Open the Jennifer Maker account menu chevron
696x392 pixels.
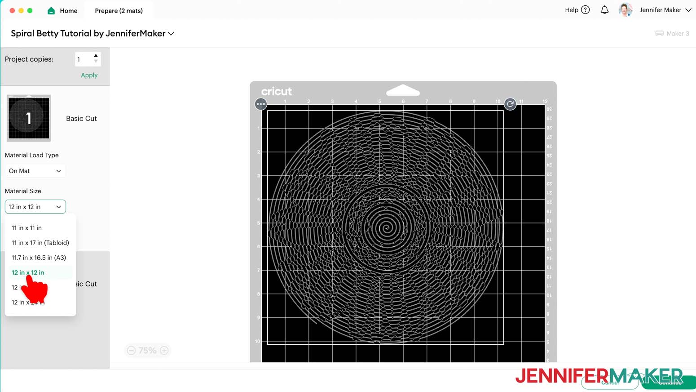pos(688,10)
